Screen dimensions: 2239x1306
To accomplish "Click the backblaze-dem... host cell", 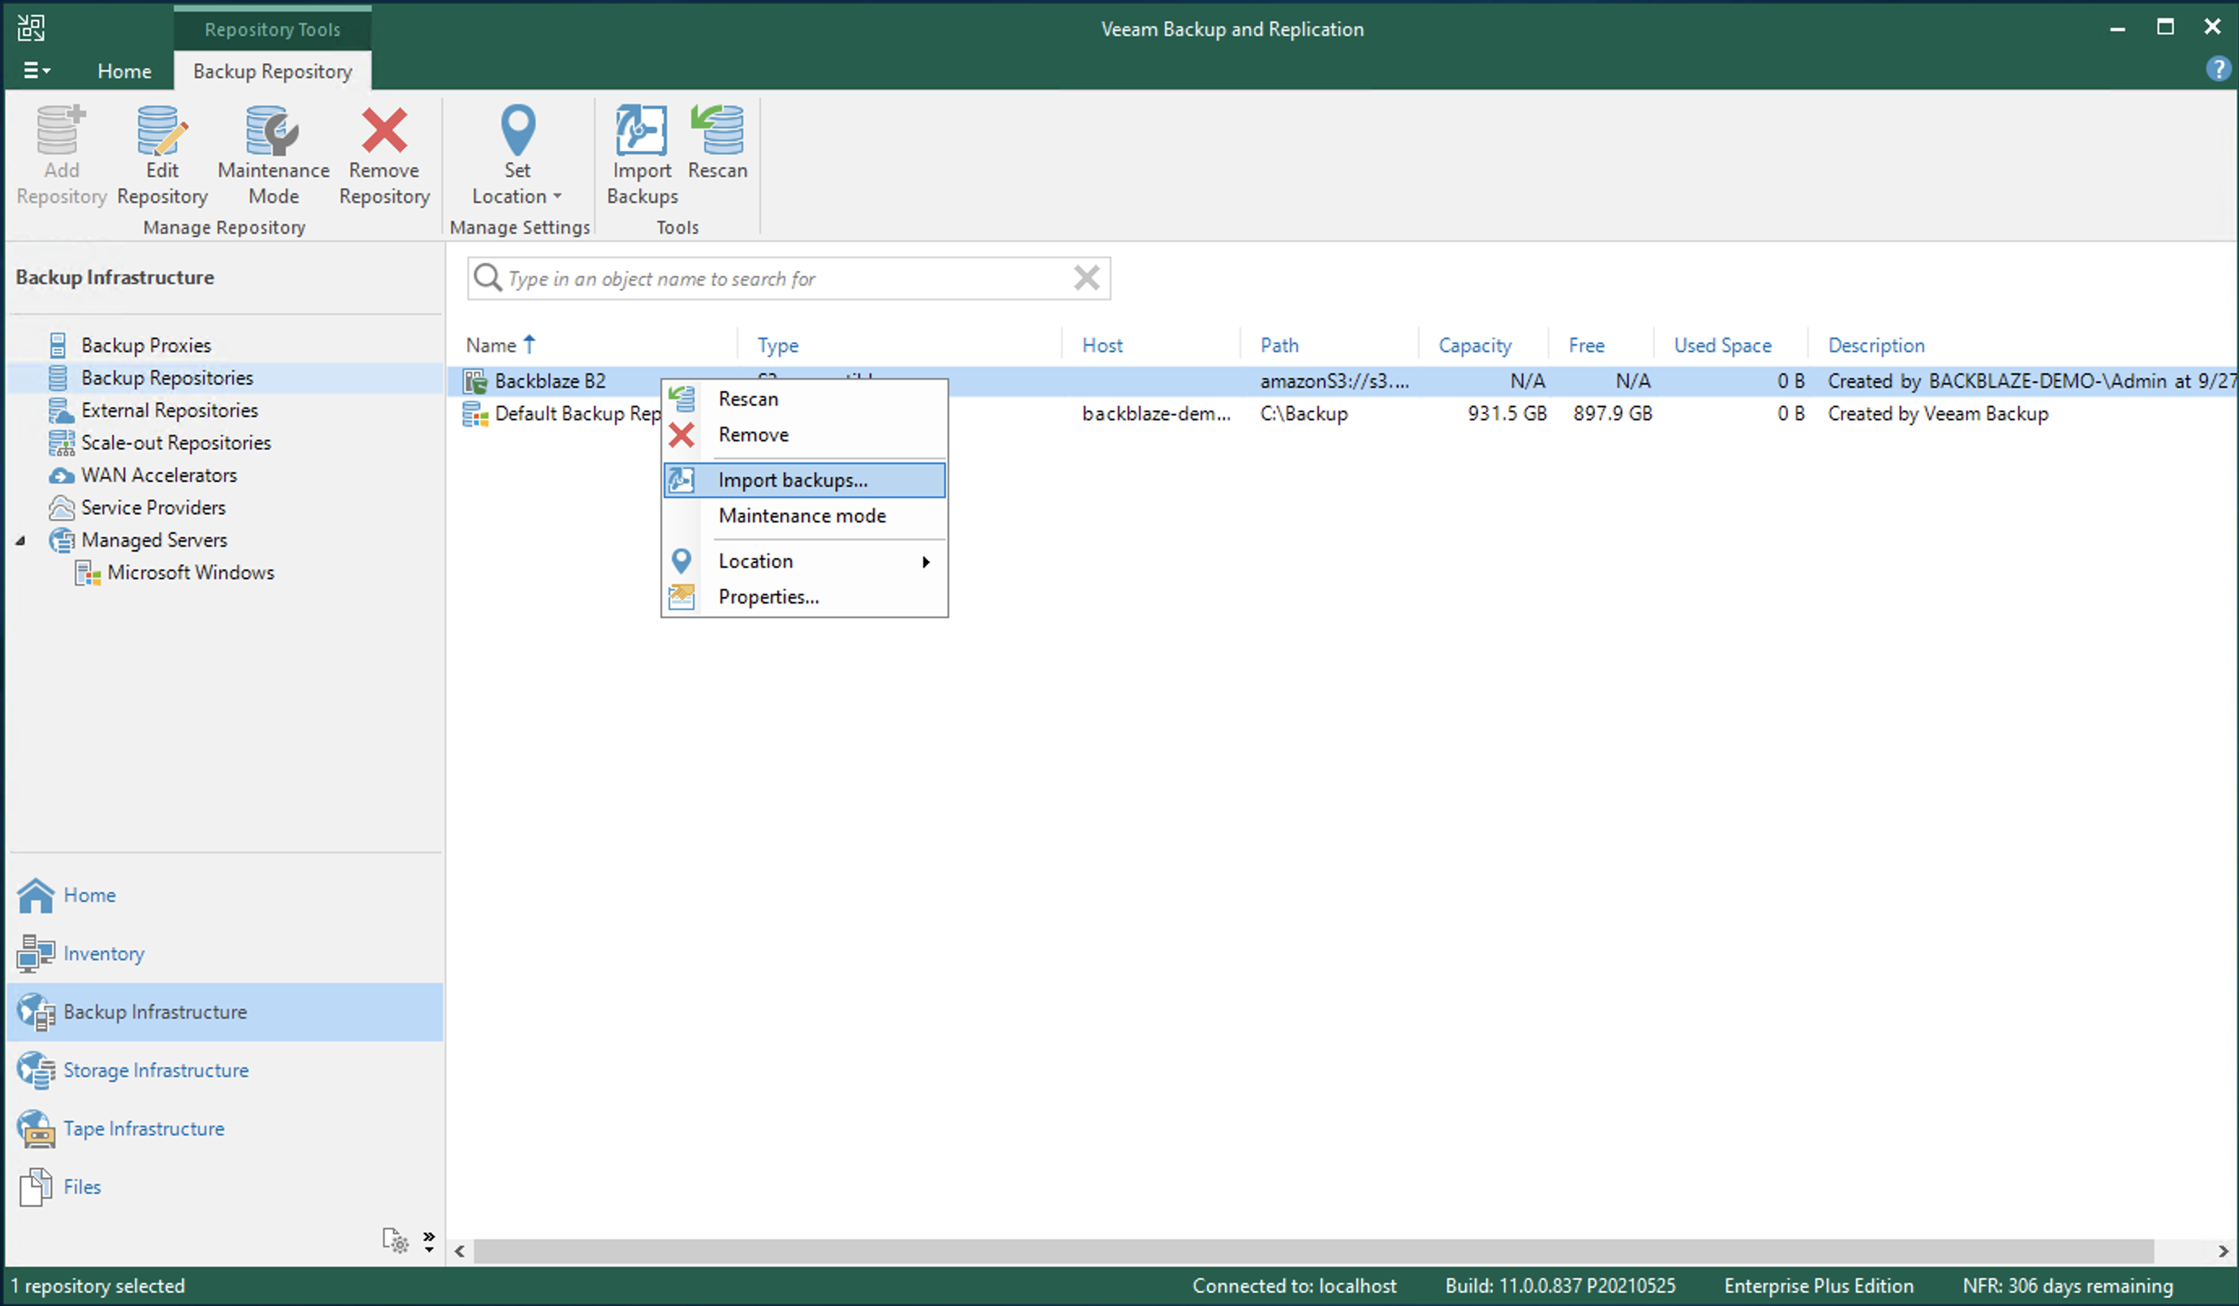I will [1156, 413].
